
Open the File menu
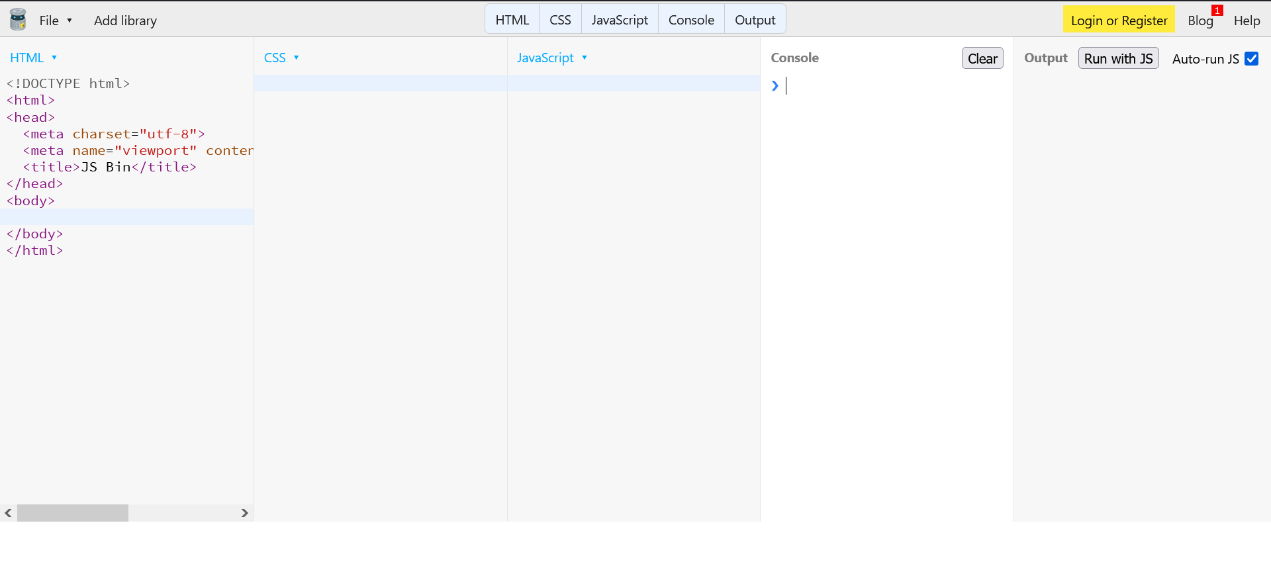coord(56,21)
